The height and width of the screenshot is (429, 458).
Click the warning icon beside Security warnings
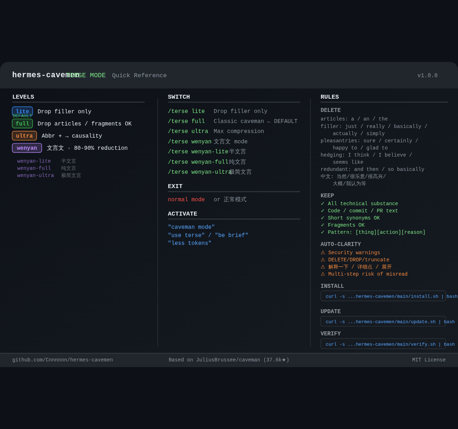(x=323, y=253)
